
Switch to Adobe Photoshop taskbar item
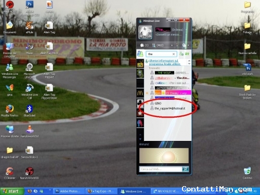click(69, 191)
